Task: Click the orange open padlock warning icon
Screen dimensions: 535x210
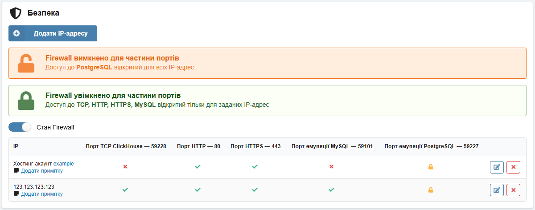Action: pyautogui.click(x=26, y=63)
